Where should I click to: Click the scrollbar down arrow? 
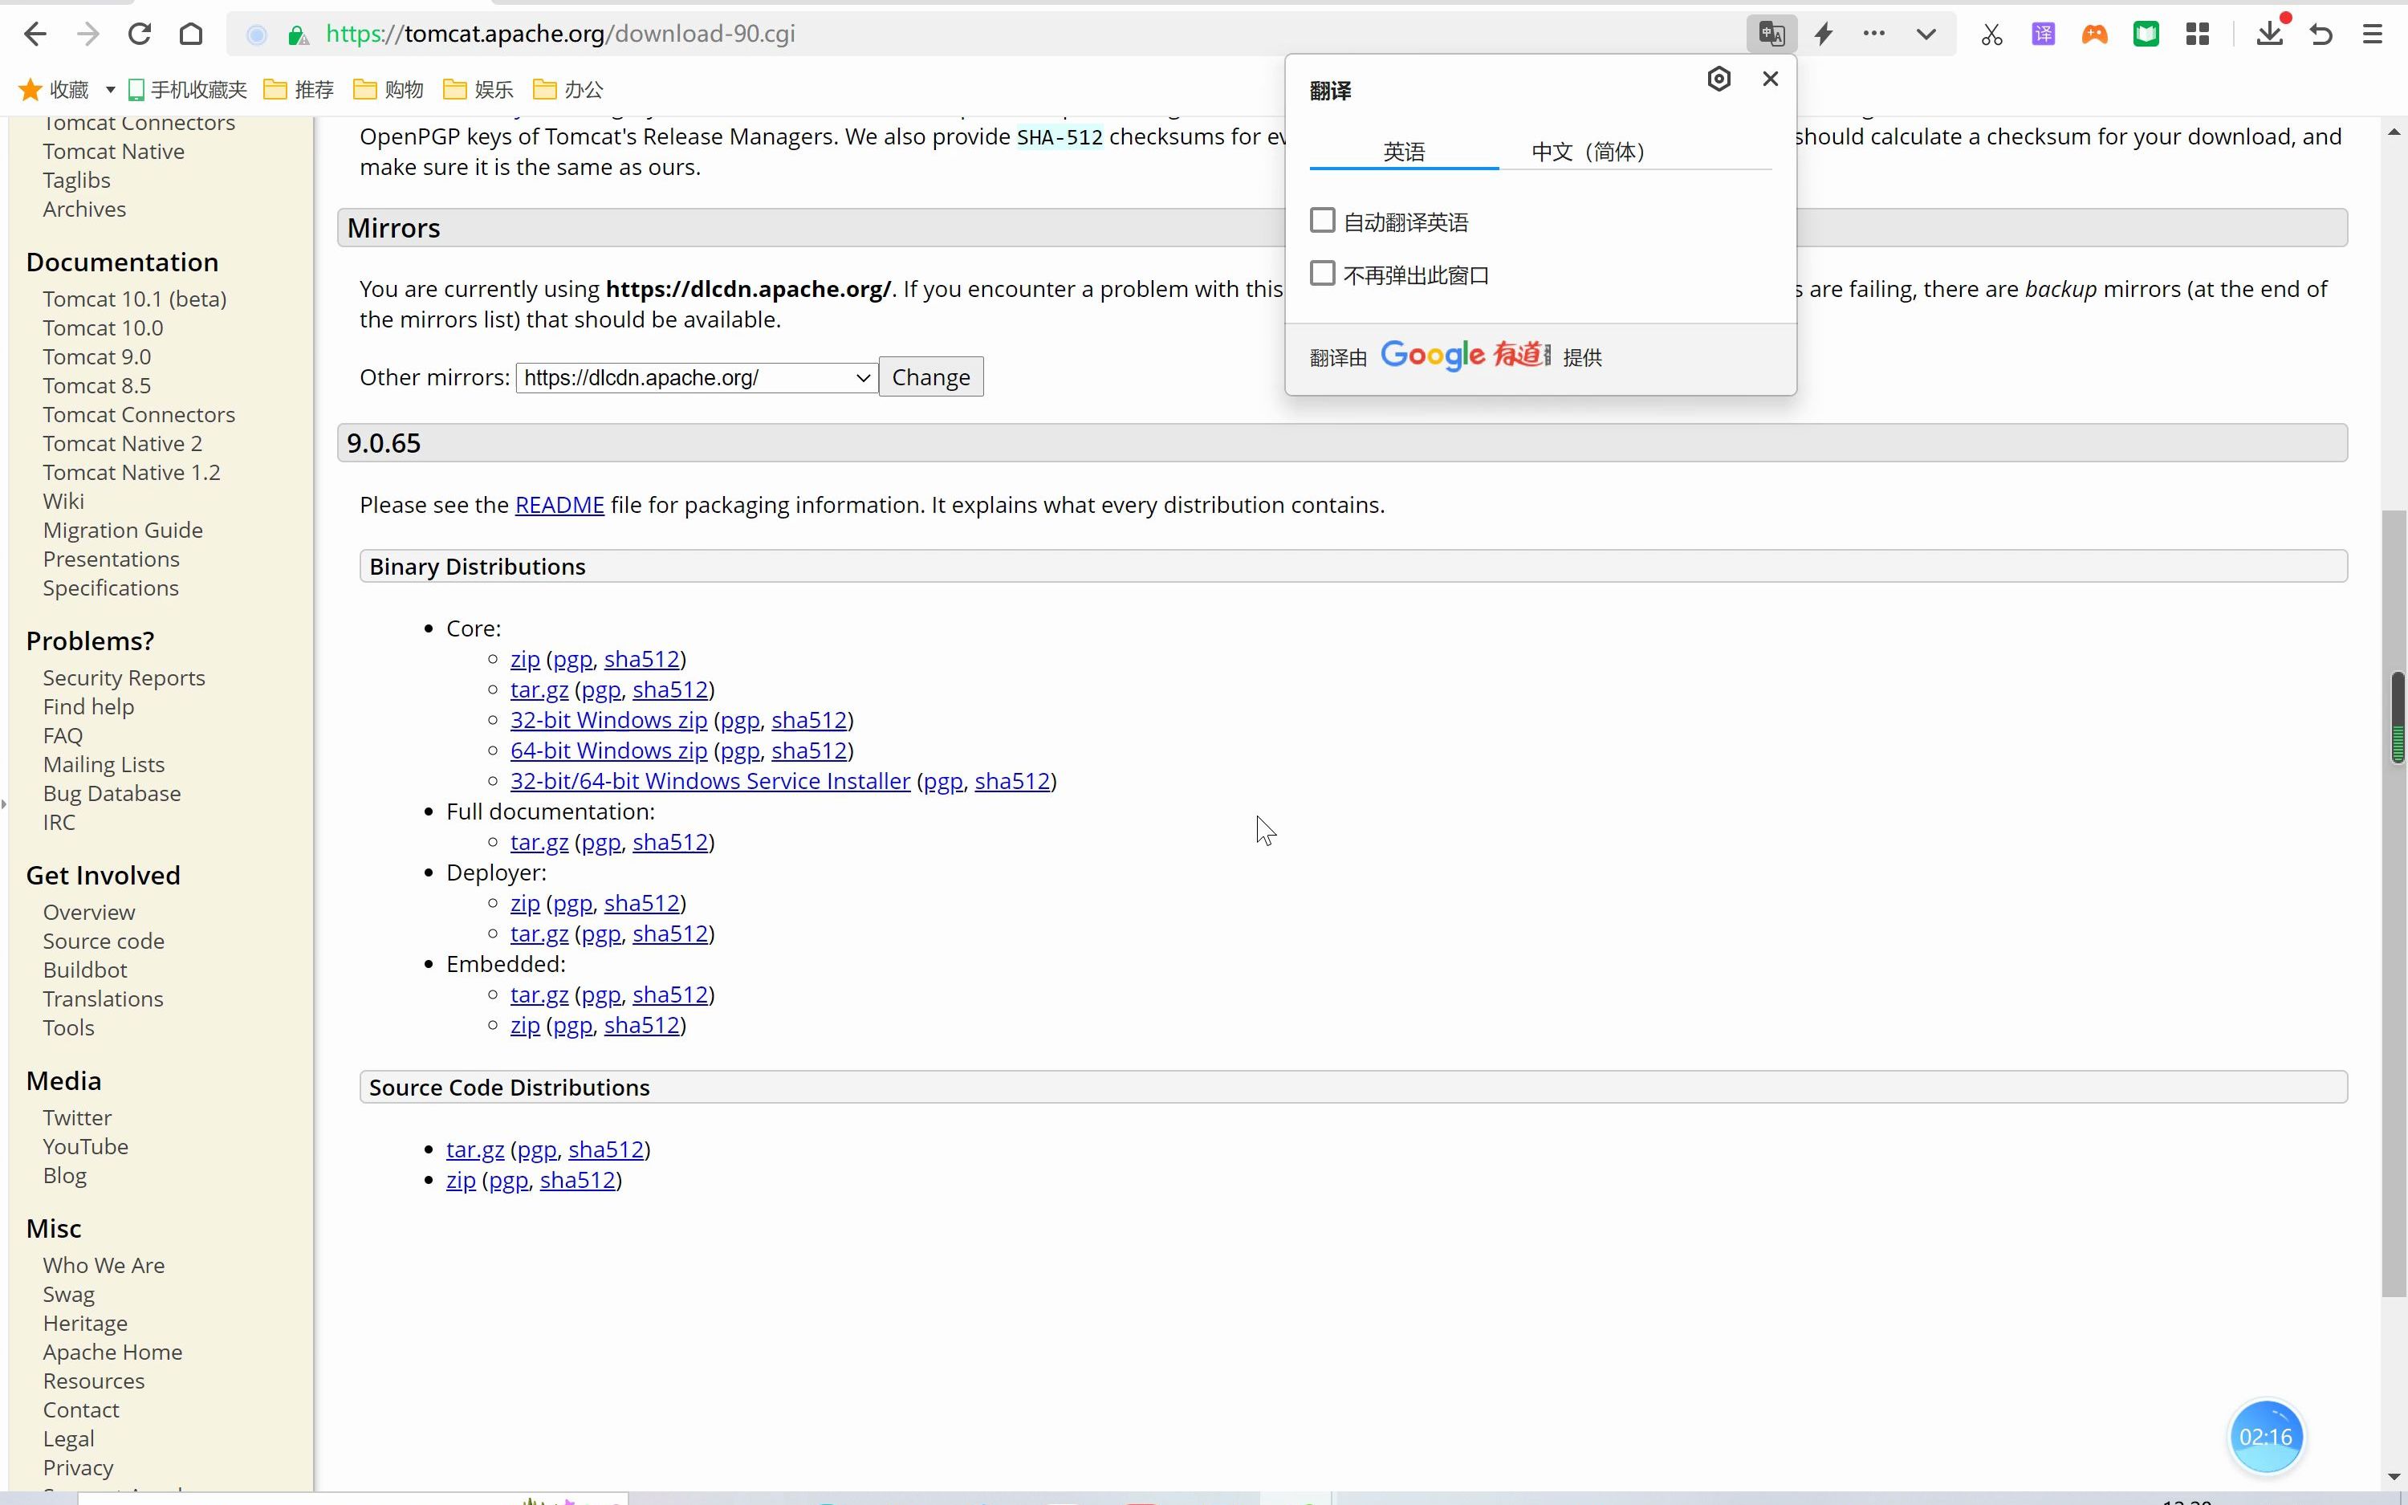click(x=2395, y=1476)
